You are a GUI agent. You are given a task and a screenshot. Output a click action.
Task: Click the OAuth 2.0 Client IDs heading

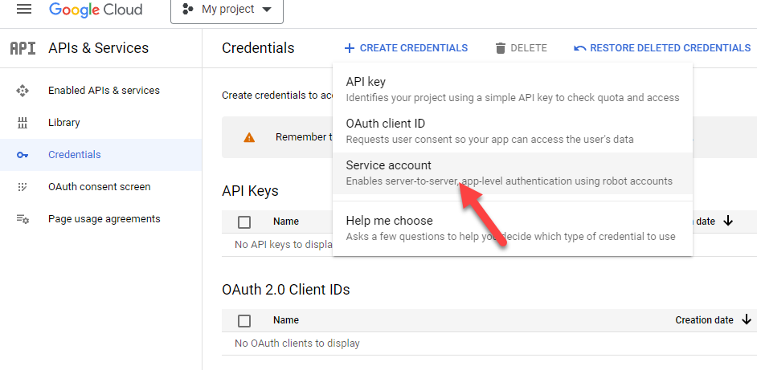point(286,290)
